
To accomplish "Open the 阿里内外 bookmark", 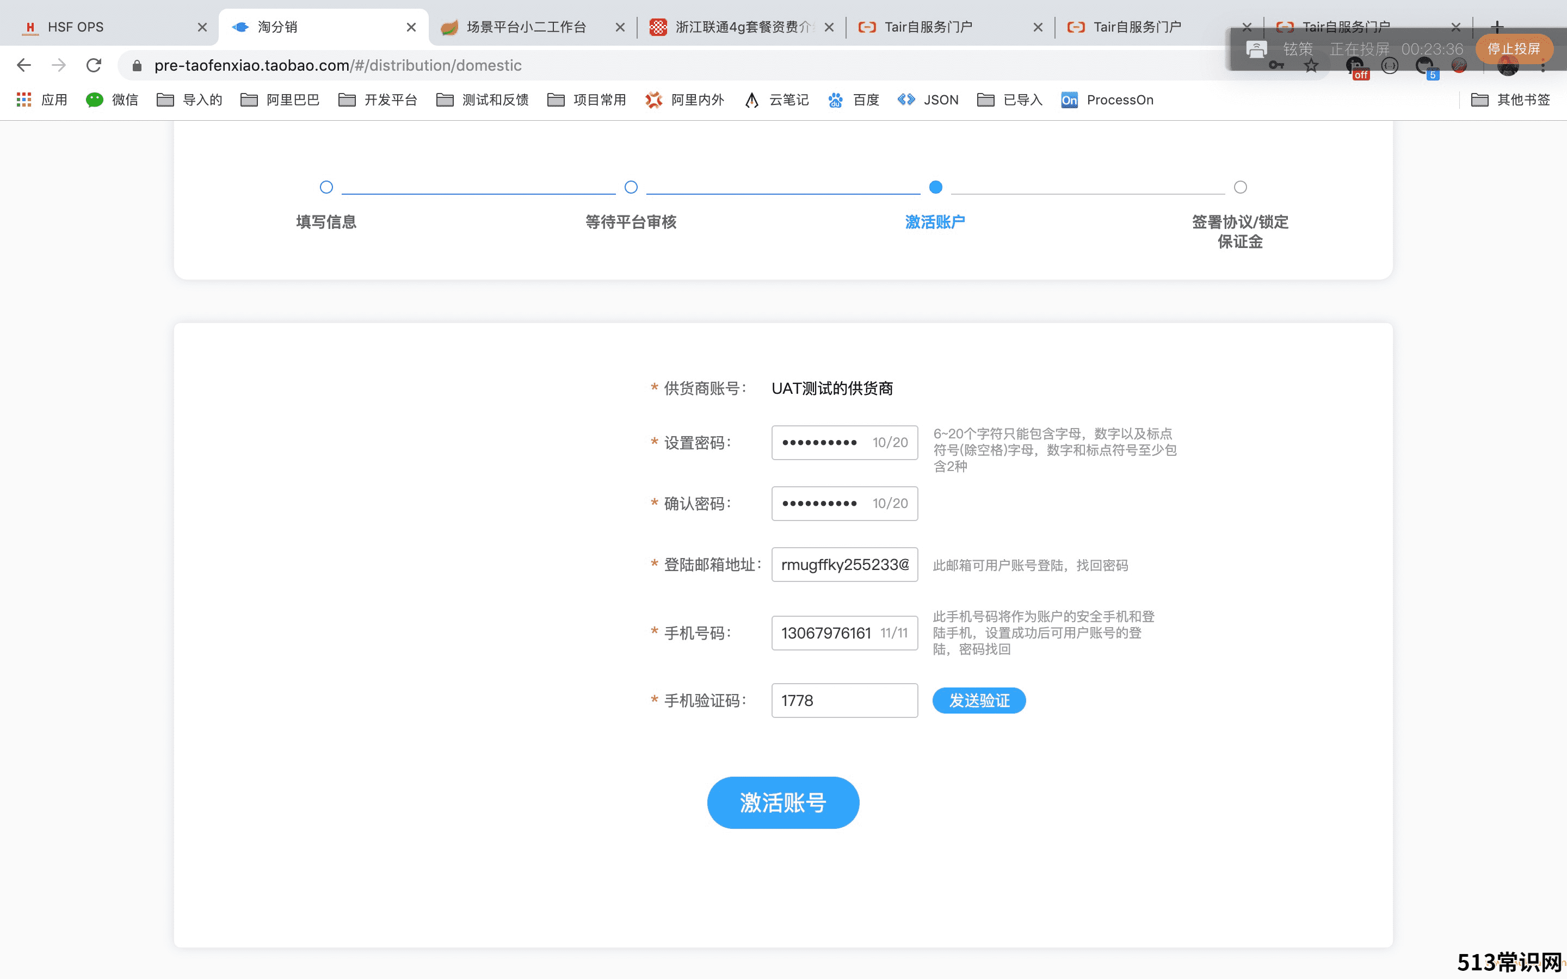I will click(684, 100).
